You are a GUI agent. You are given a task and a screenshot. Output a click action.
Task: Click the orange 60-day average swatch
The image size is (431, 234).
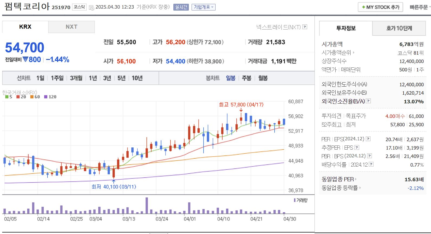32,97
